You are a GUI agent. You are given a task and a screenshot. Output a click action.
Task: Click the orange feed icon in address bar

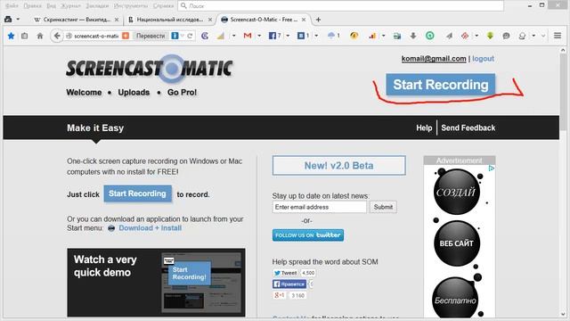coord(126,36)
